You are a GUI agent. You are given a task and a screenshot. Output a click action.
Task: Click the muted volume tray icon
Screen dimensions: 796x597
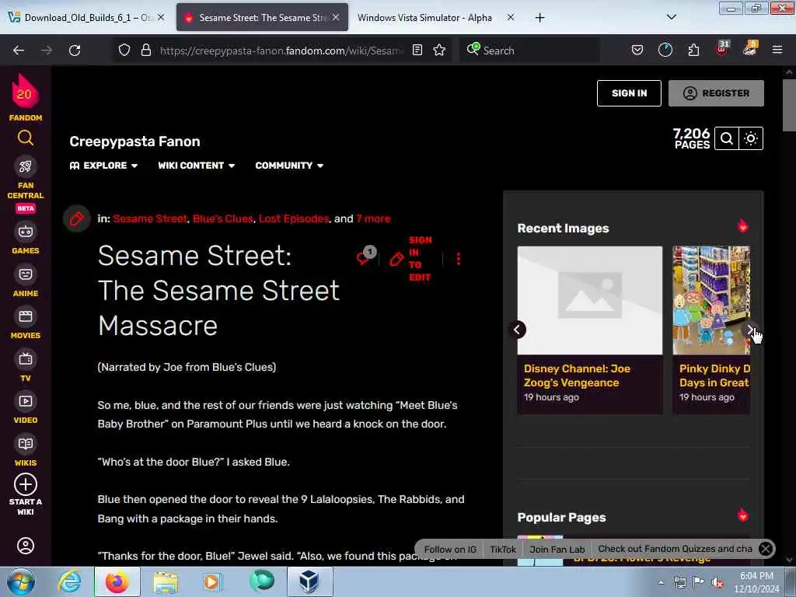(x=717, y=583)
